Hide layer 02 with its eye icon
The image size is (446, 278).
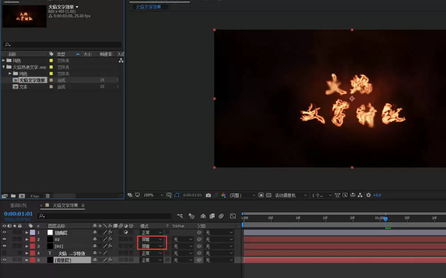(x=4, y=239)
